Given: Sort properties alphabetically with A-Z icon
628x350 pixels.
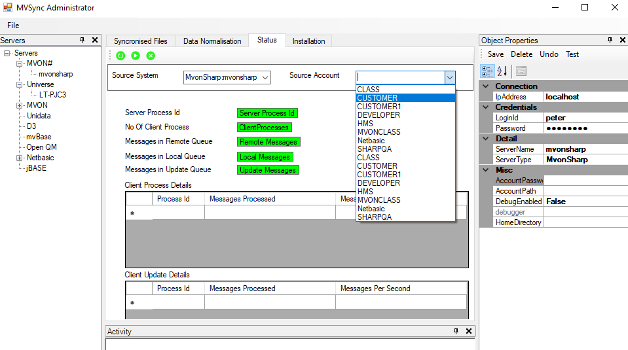Looking at the screenshot, I should (x=502, y=71).
